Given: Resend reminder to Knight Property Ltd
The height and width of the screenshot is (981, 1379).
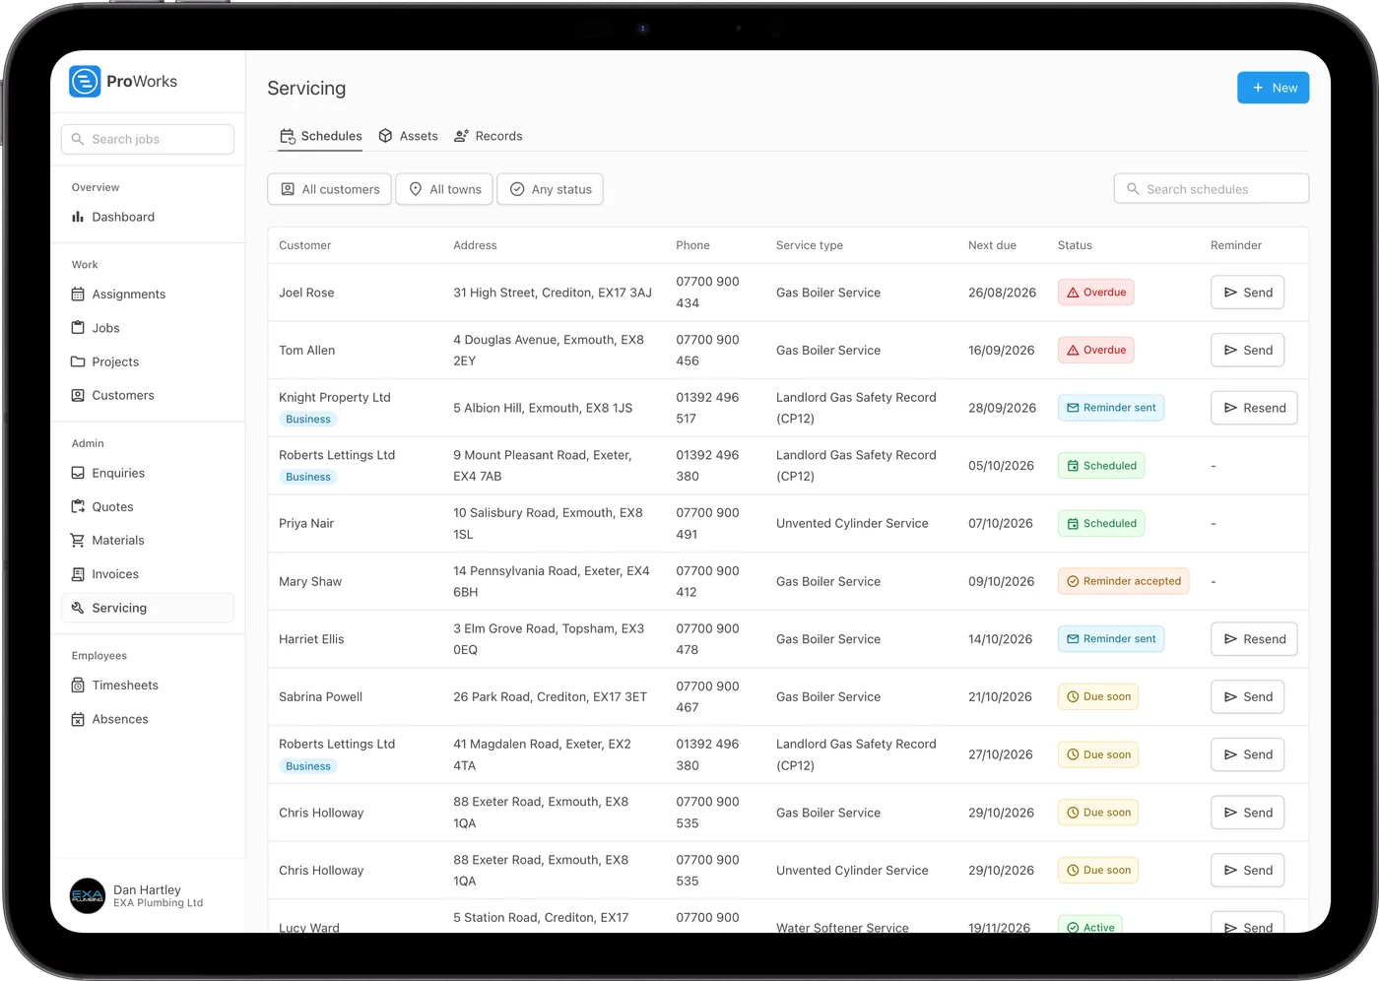Looking at the screenshot, I should [x=1254, y=408].
